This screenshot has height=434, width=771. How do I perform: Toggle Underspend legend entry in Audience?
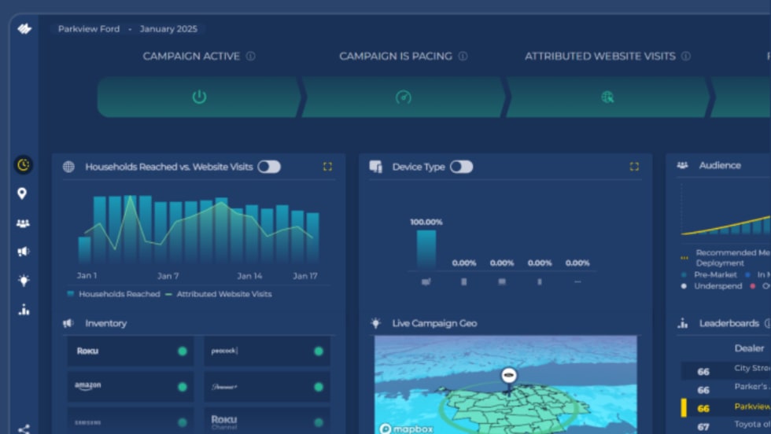(x=712, y=286)
